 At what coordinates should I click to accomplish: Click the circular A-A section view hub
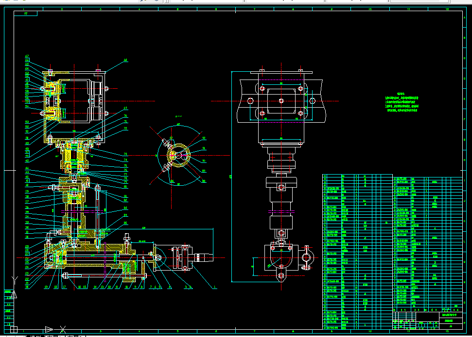coord(178,155)
